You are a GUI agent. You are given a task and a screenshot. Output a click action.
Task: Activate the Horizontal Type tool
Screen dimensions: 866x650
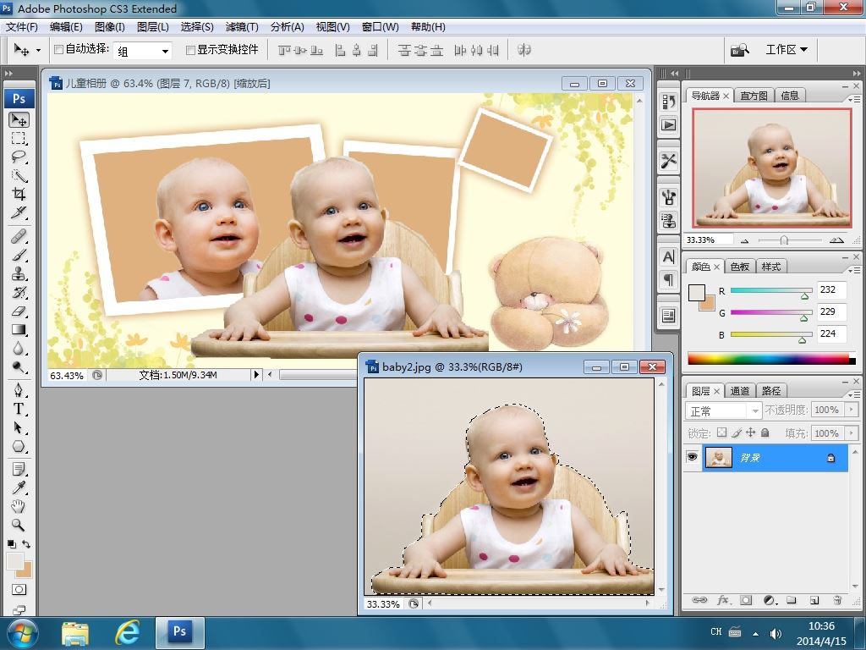(x=19, y=409)
